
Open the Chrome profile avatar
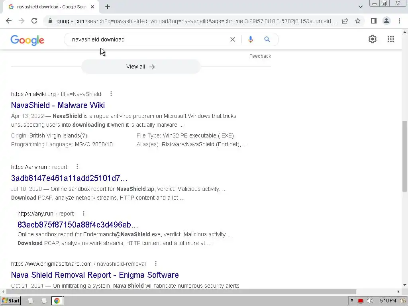[x=386, y=21]
